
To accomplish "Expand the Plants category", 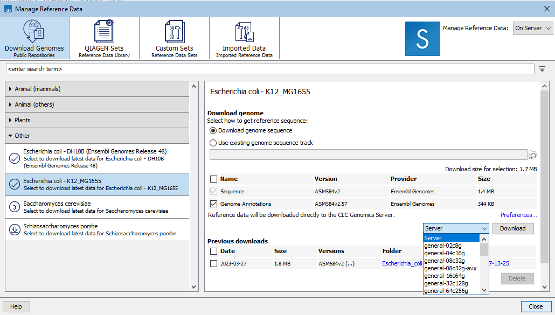I will [x=24, y=120].
